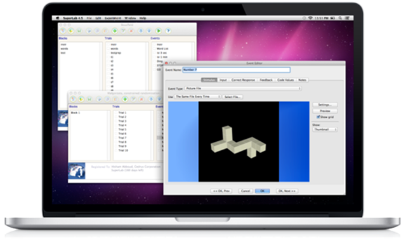Click the Select File... button
This screenshot has height=239, width=406.
(233, 97)
